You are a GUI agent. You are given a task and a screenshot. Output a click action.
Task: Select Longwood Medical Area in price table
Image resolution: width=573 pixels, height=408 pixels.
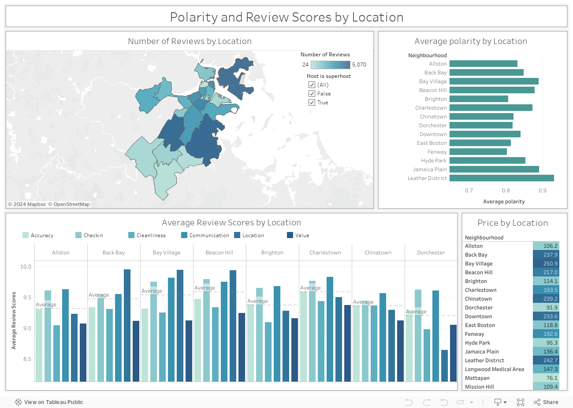[495, 369]
